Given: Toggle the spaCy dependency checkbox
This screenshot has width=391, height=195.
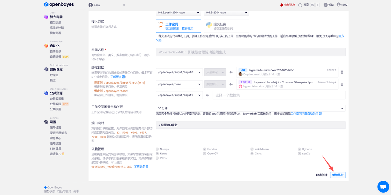Looking at the screenshot, I should [x=299, y=153].
